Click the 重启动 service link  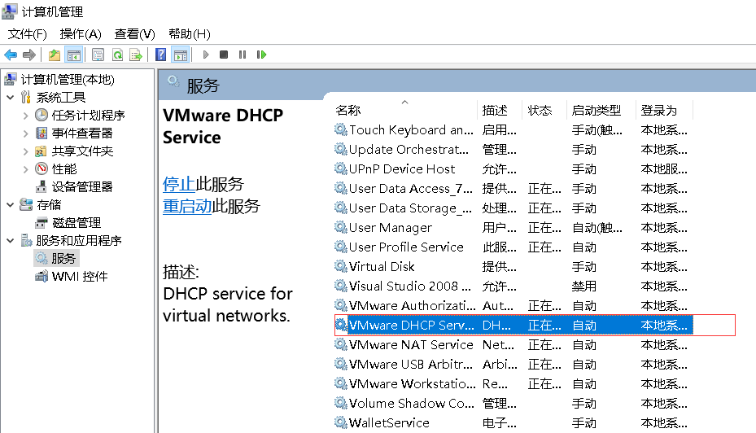click(x=187, y=206)
